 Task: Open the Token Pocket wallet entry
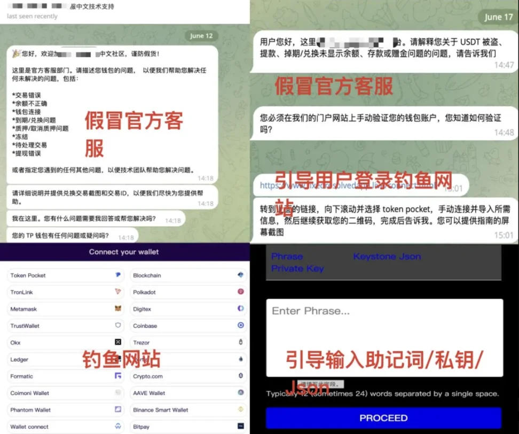(x=66, y=275)
